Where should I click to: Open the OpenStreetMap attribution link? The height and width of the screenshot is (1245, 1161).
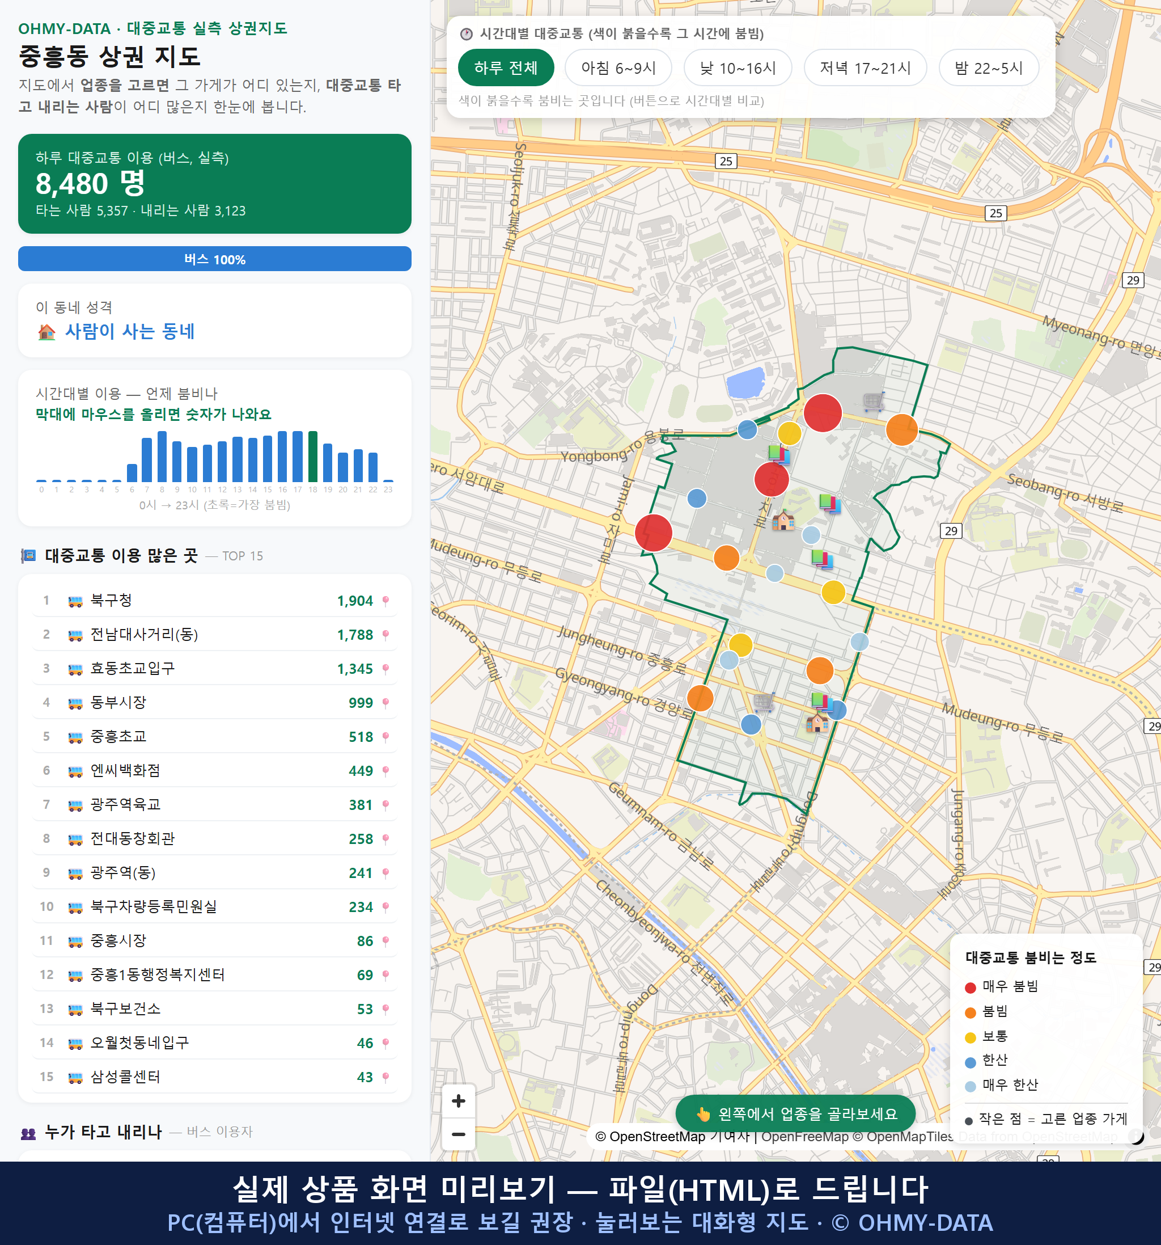click(650, 1137)
